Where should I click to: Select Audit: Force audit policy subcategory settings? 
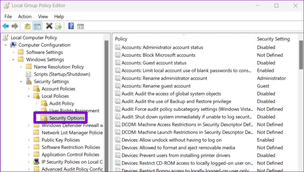tap(187, 109)
